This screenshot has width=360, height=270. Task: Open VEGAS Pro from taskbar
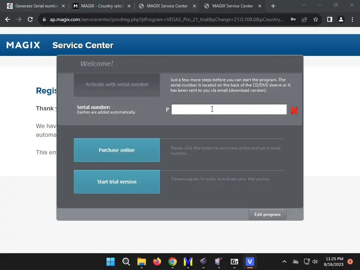(250, 262)
